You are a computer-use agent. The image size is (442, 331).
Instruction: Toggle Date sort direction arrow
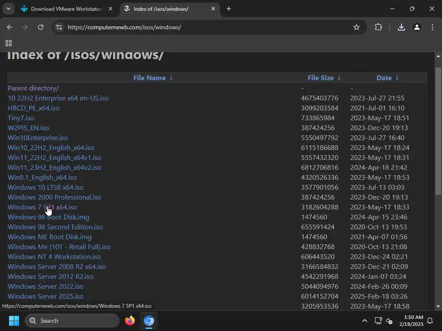coord(397,78)
